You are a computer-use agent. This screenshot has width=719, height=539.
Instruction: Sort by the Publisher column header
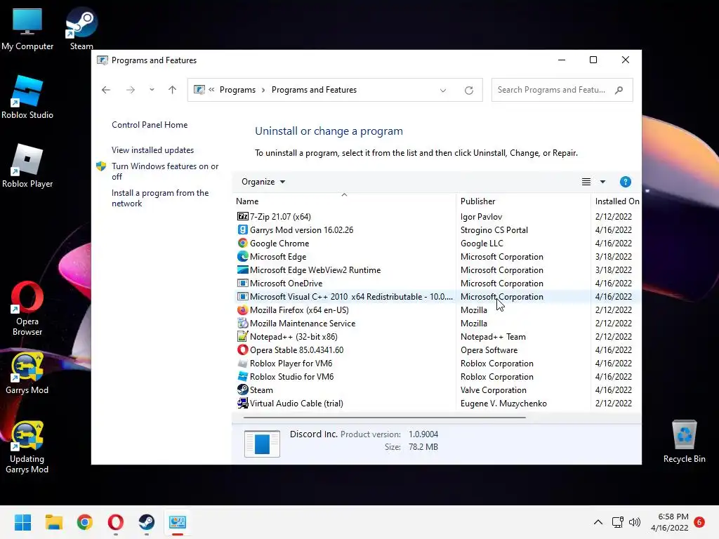tap(523, 201)
